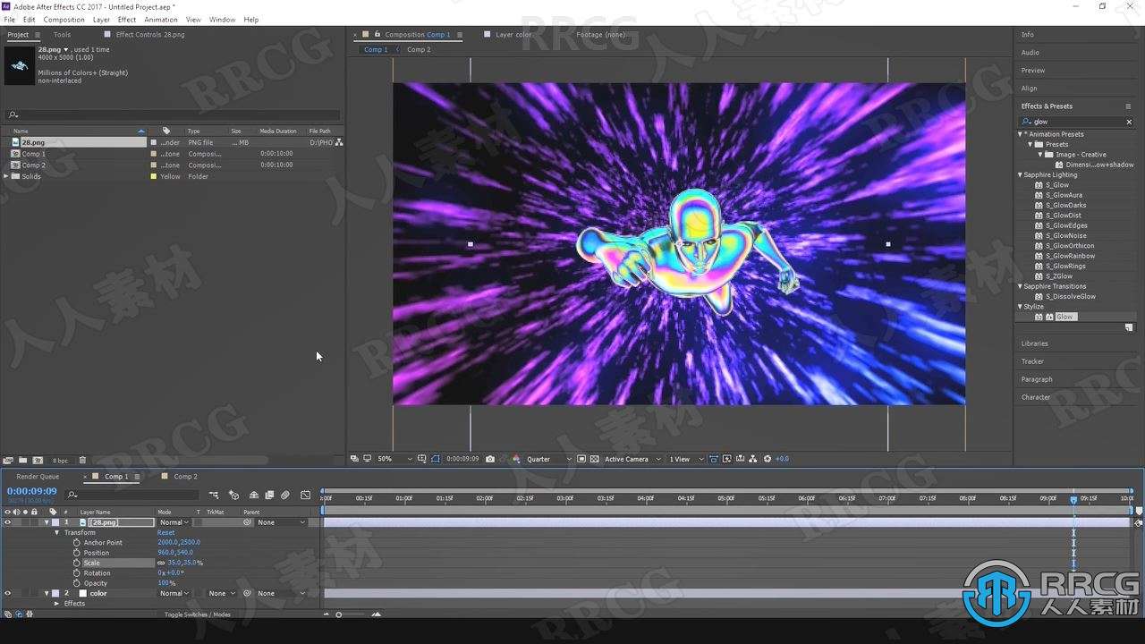
Task: Click the Region of Interest icon
Action: tap(581, 459)
